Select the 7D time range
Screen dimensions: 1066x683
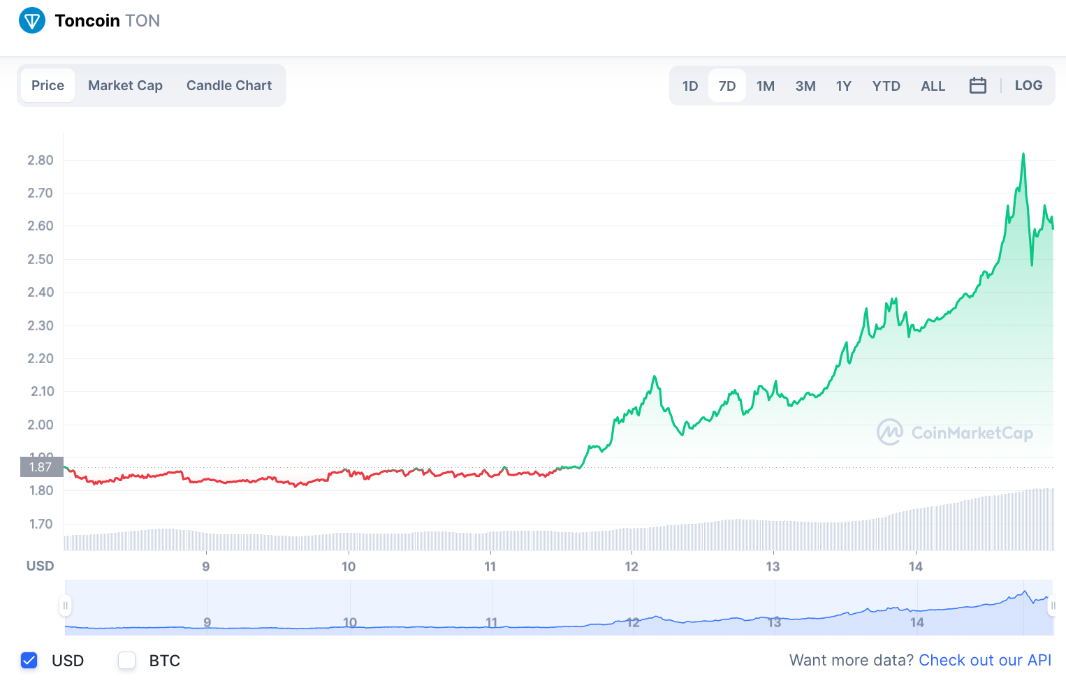[x=727, y=86]
